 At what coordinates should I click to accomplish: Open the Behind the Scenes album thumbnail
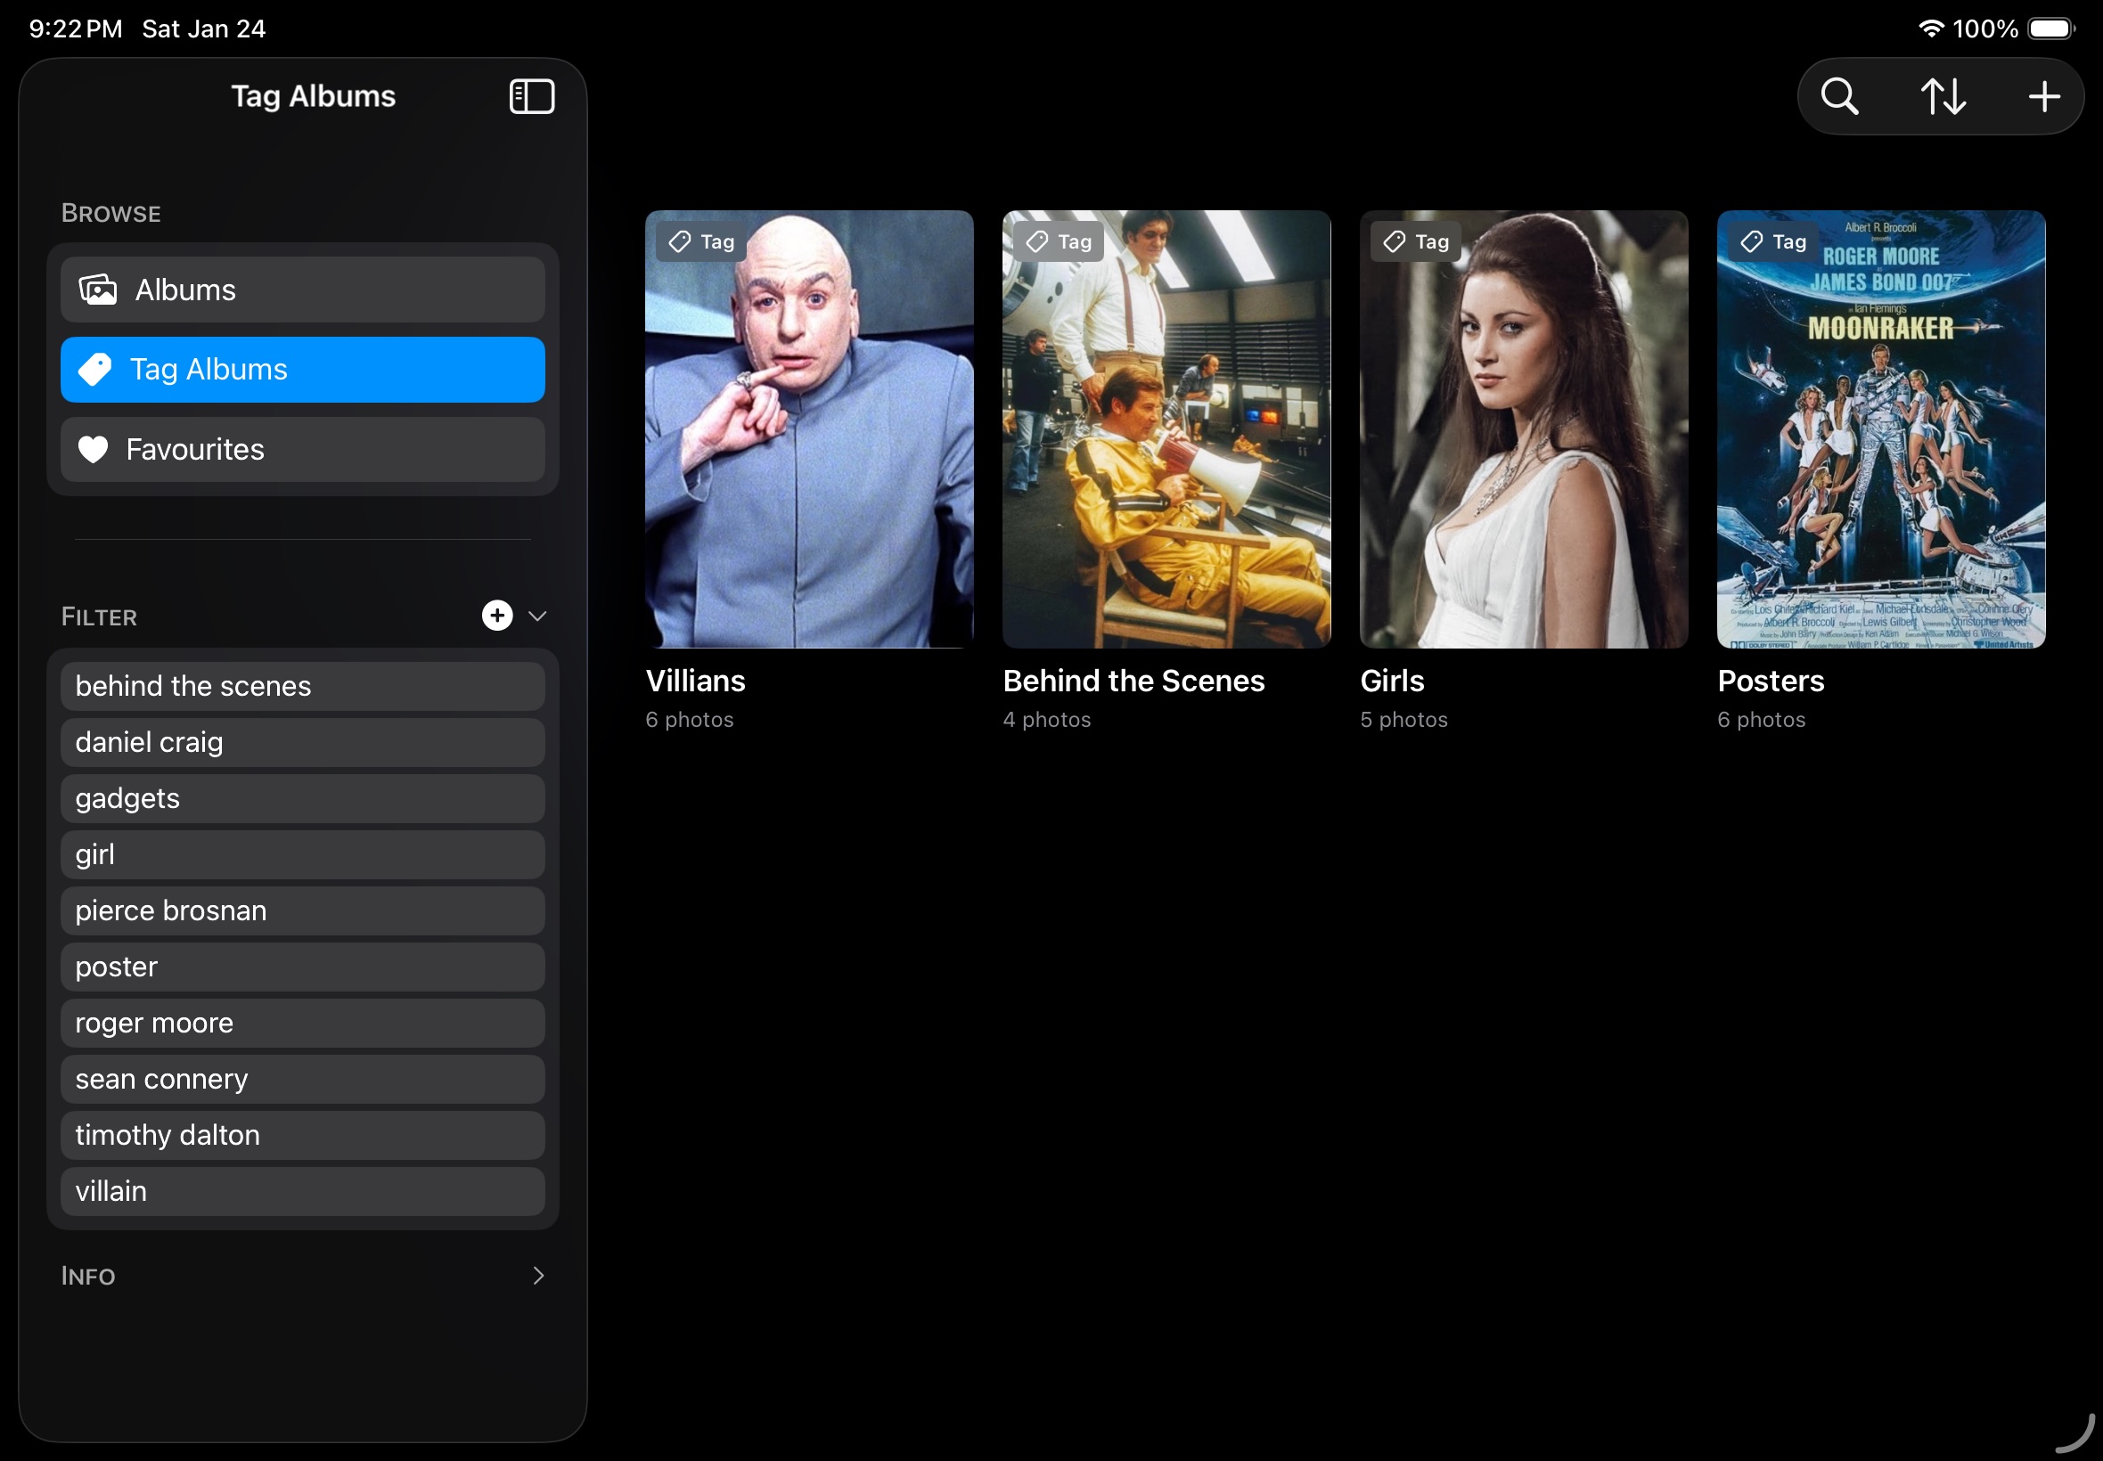[x=1166, y=429]
